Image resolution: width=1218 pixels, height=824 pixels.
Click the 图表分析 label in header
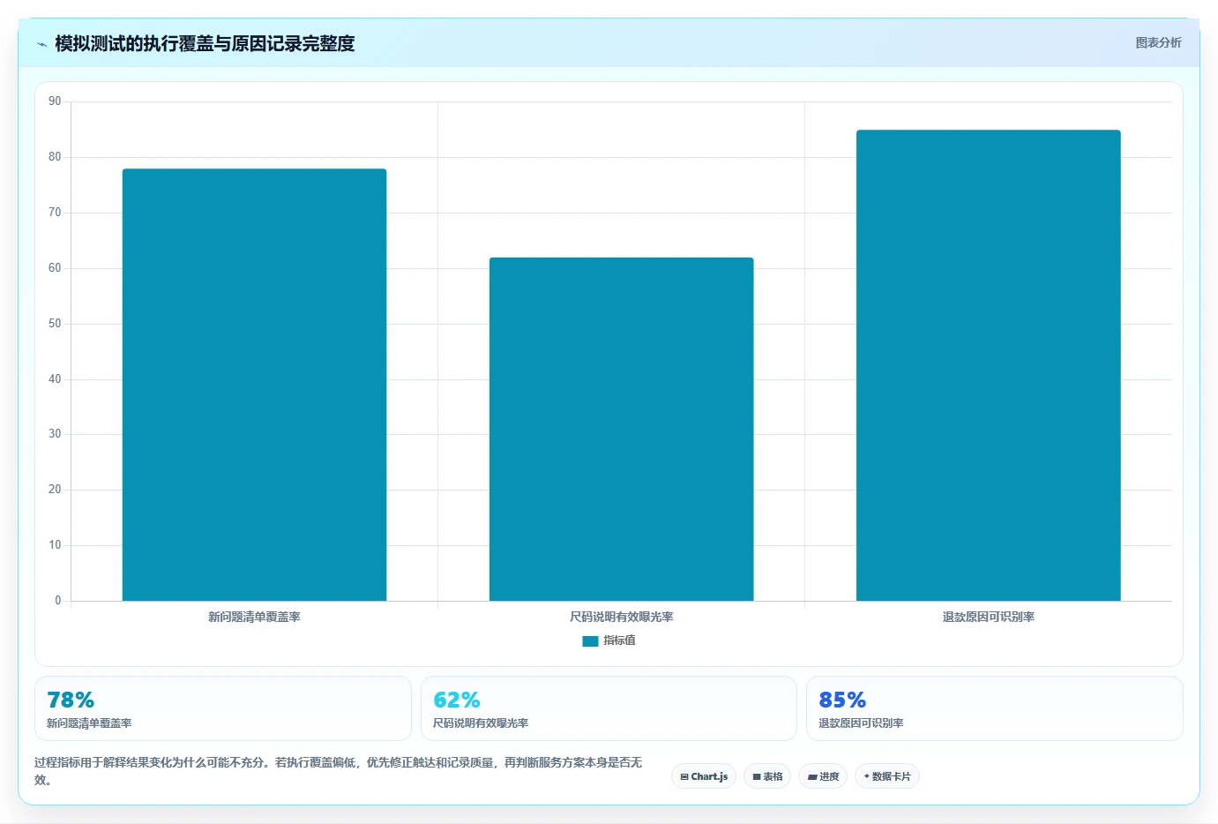point(1158,42)
